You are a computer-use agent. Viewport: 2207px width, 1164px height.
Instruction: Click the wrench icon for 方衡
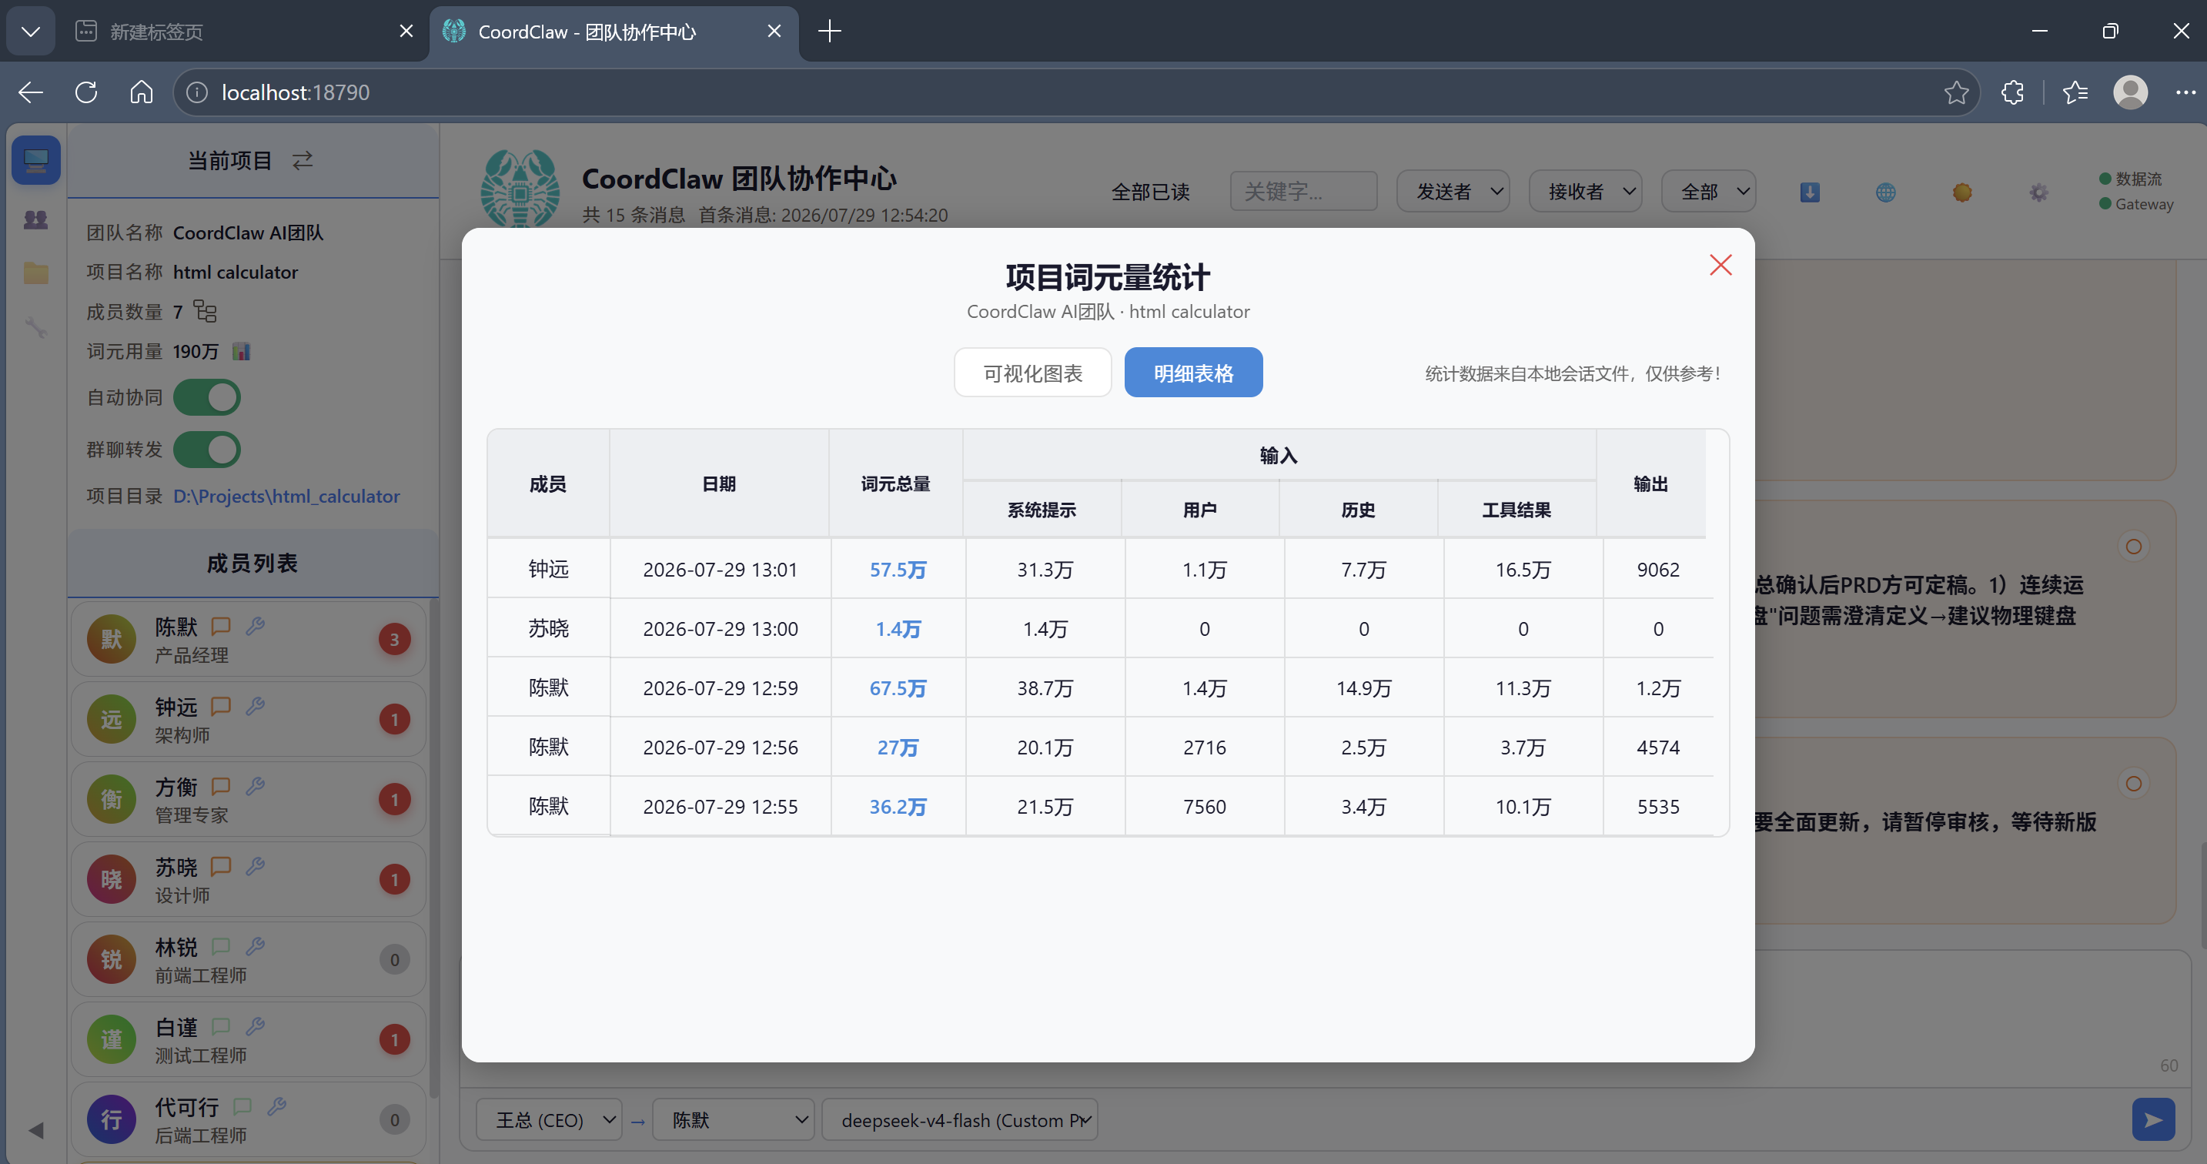255,785
